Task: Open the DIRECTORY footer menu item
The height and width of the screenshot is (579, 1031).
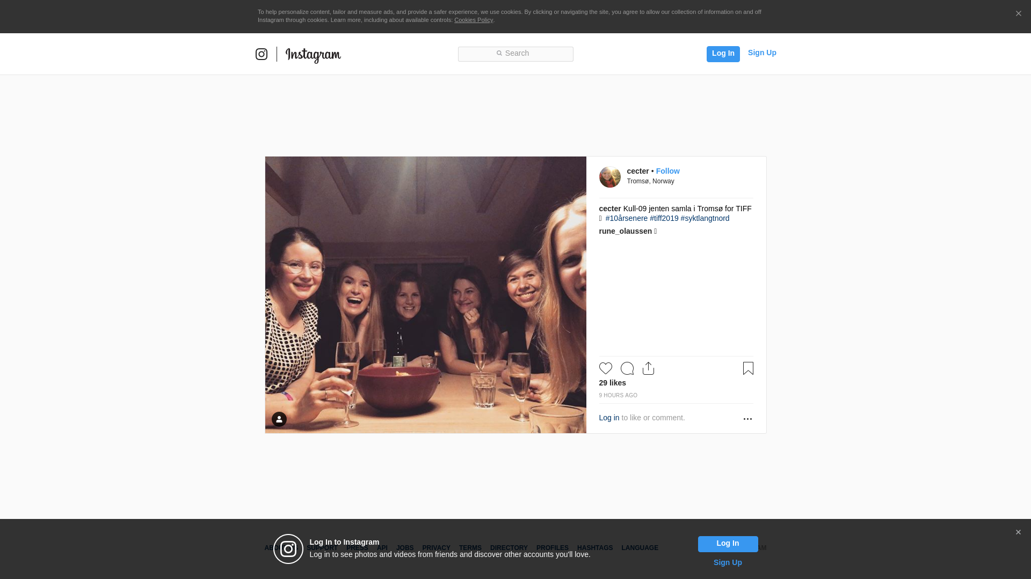Action: pos(509,548)
